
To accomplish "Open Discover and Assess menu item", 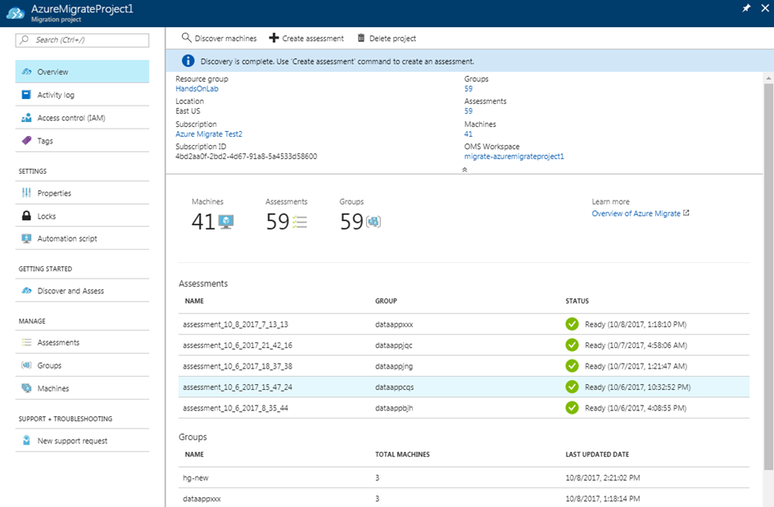I will coord(82,291).
